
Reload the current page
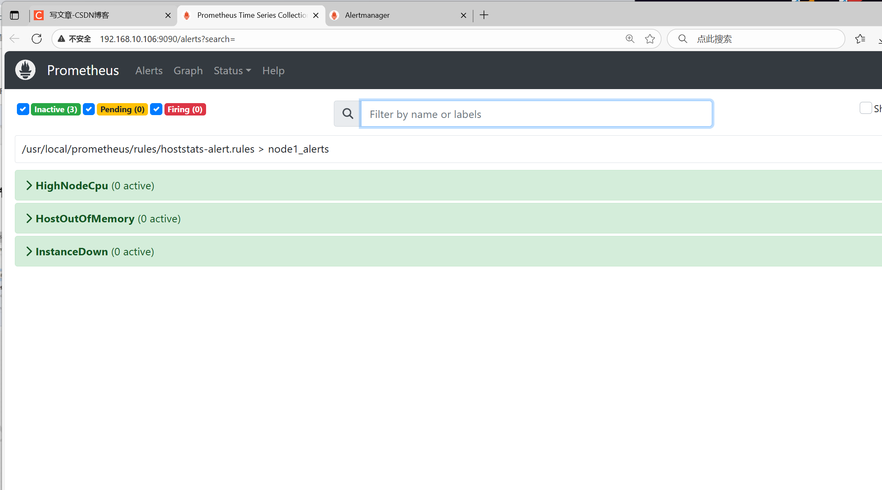click(x=37, y=39)
